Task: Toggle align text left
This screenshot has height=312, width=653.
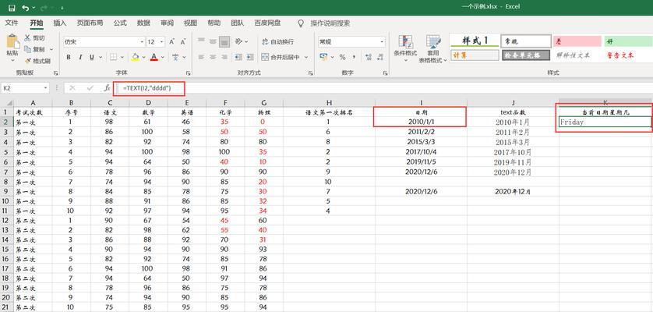Action: click(x=201, y=57)
